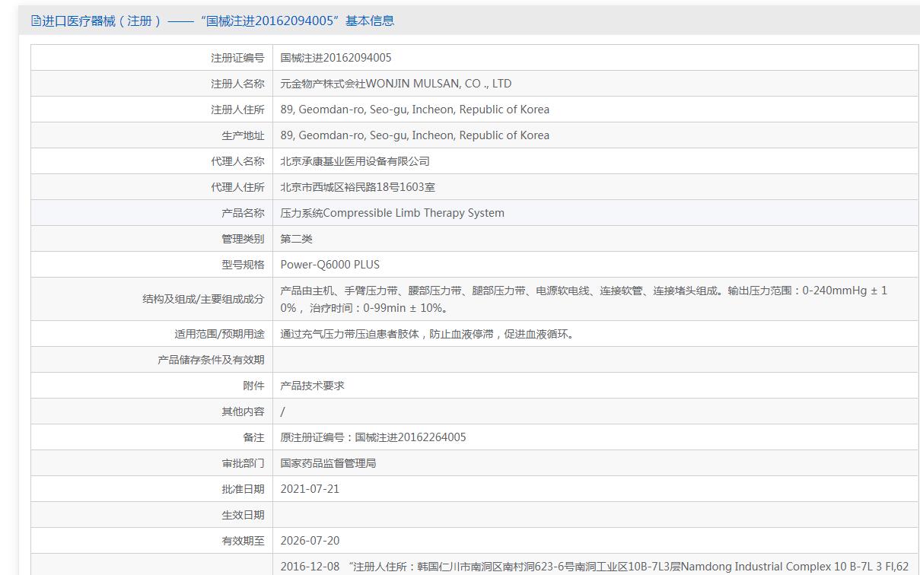Click the expiry date 2026-07-20

310,541
